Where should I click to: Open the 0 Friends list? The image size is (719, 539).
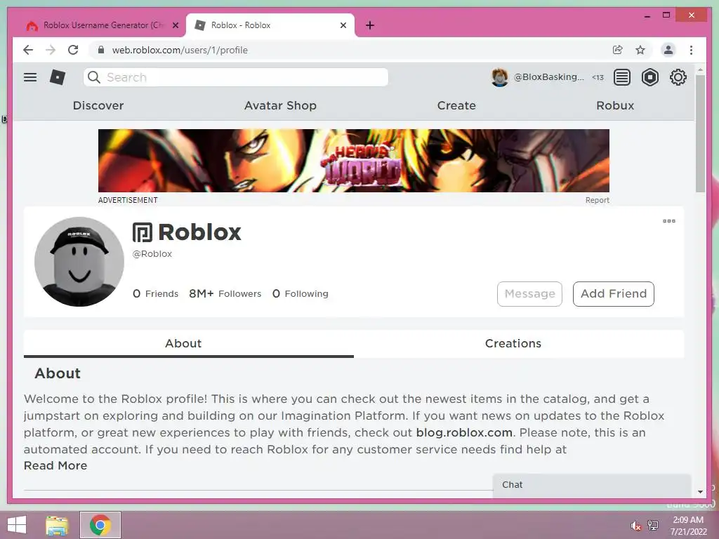coord(155,294)
